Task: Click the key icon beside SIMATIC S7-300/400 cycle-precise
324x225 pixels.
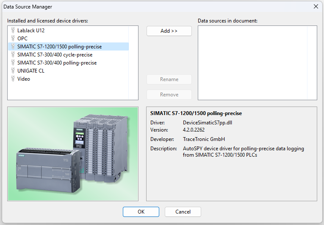Action: 13,54
